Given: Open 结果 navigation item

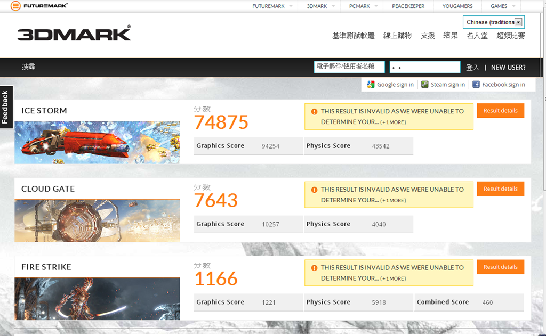Looking at the screenshot, I should [450, 36].
